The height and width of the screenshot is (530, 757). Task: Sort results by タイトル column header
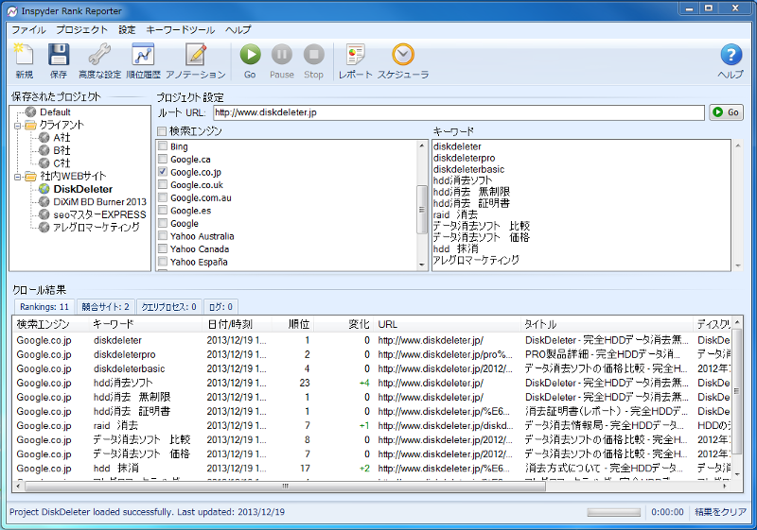tap(607, 324)
